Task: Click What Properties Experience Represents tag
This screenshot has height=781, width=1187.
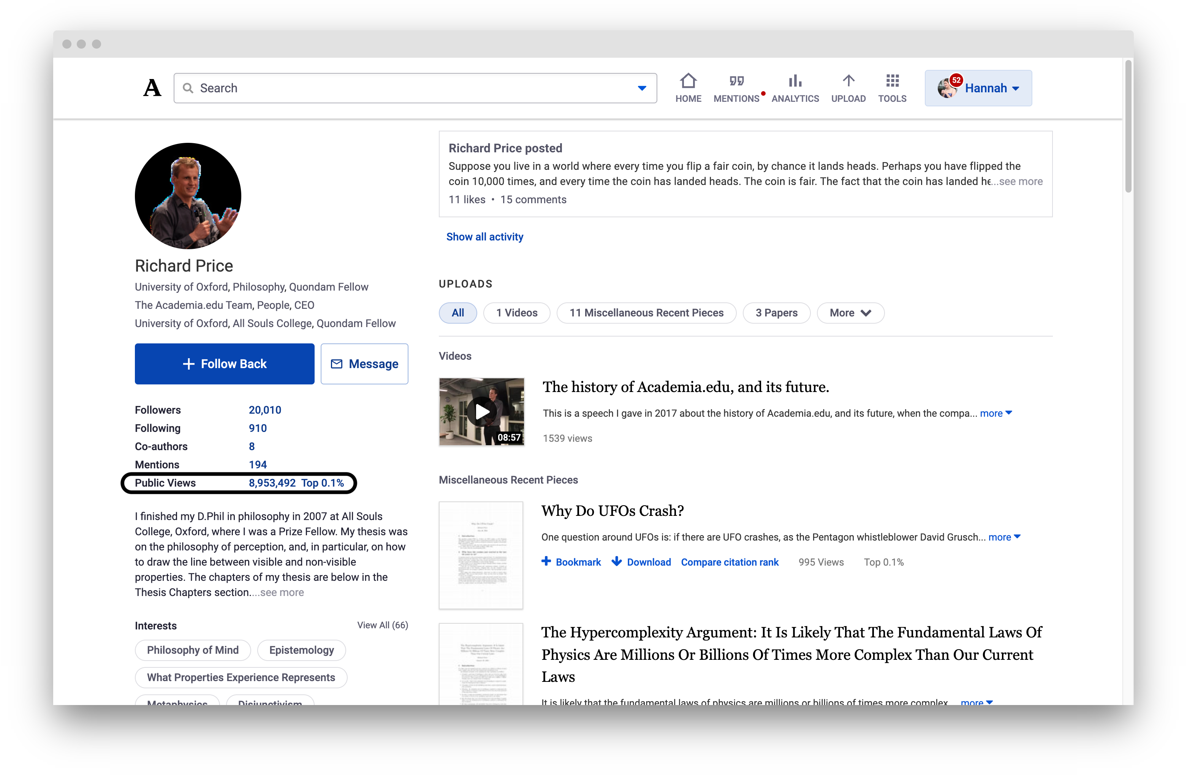Action: click(241, 678)
